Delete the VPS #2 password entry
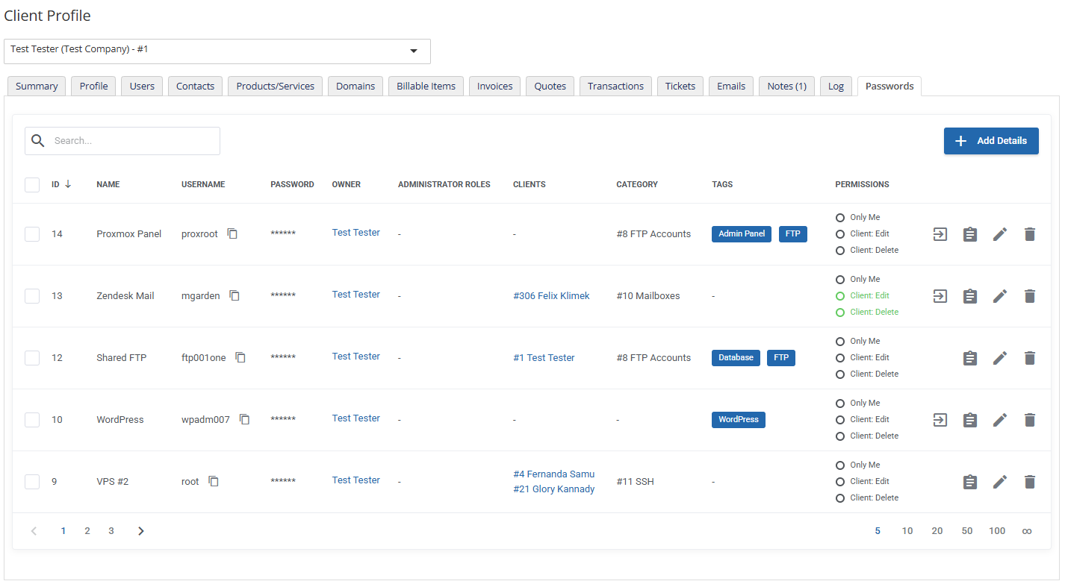This screenshot has width=1065, height=587. tap(1030, 482)
